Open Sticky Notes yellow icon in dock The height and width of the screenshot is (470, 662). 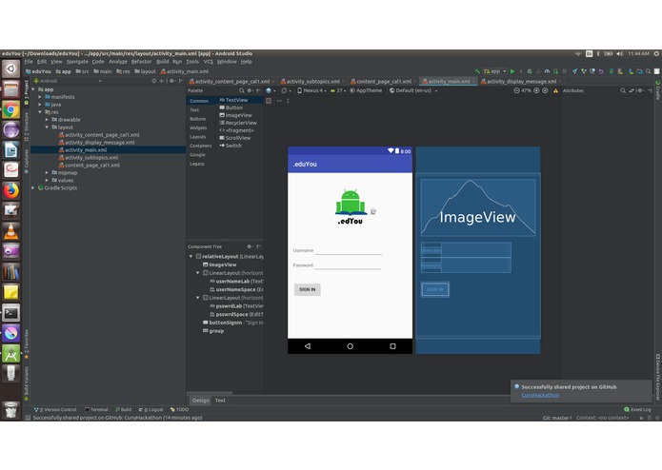11,292
